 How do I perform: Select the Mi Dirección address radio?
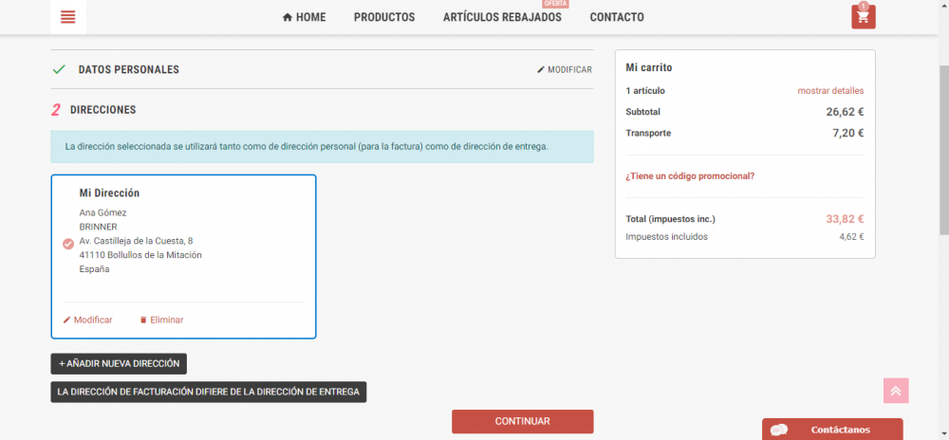point(68,244)
